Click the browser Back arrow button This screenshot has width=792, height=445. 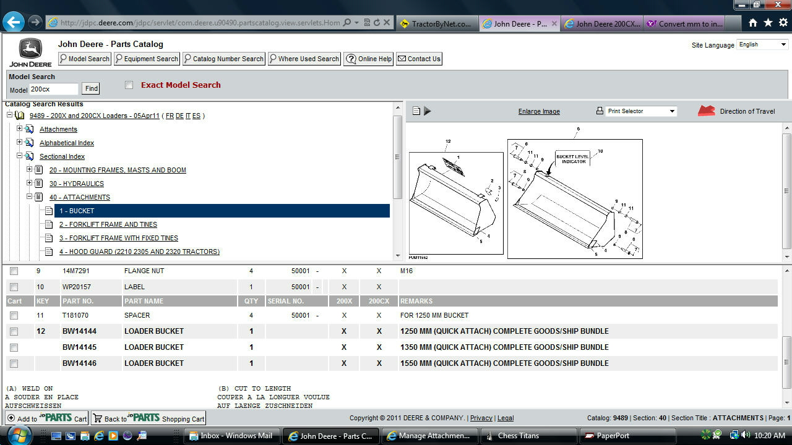[x=14, y=22]
